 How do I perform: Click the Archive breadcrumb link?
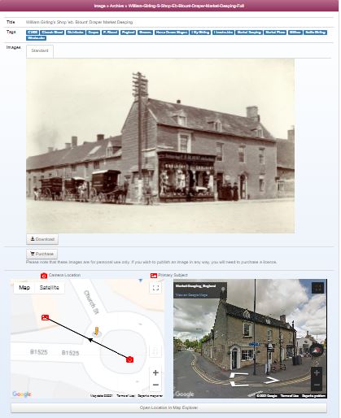pyautogui.click(x=116, y=6)
